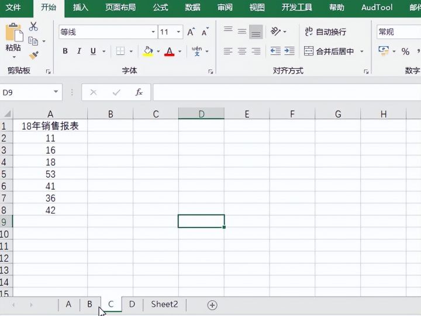Switch to the 页面布局 ribbon tab
Viewport: 421px width, 316px height.
click(120, 7)
